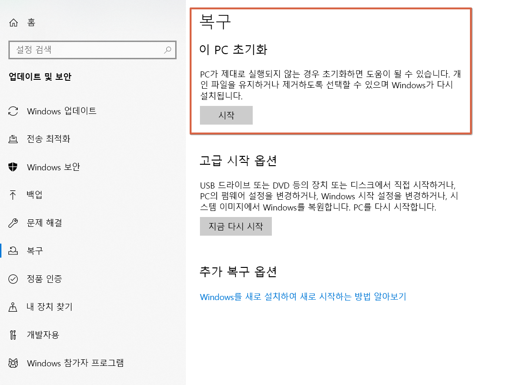Image resolution: width=519 pixels, height=385 pixels.
Task: Click the 백업 upload arrow icon
Action: point(13,195)
